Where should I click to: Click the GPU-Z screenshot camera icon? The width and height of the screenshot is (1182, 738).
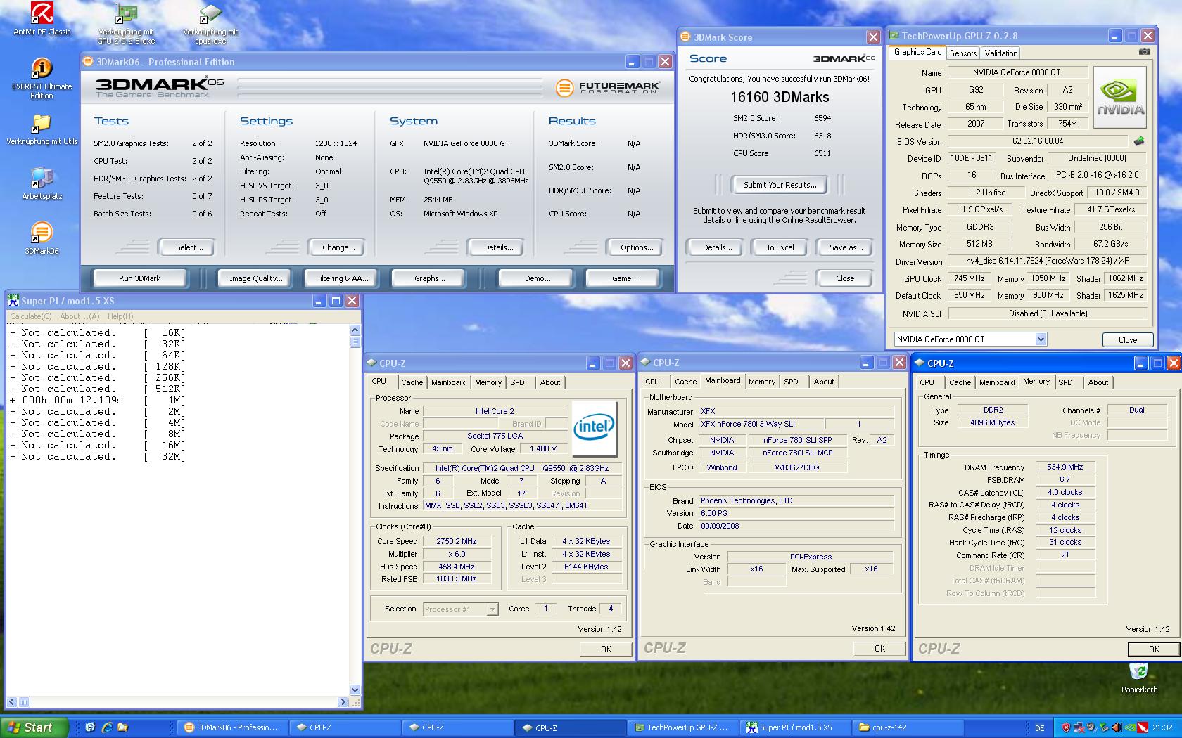(1145, 52)
